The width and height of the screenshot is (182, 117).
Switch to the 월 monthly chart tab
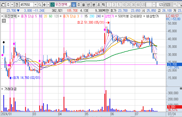(x=84, y=5)
